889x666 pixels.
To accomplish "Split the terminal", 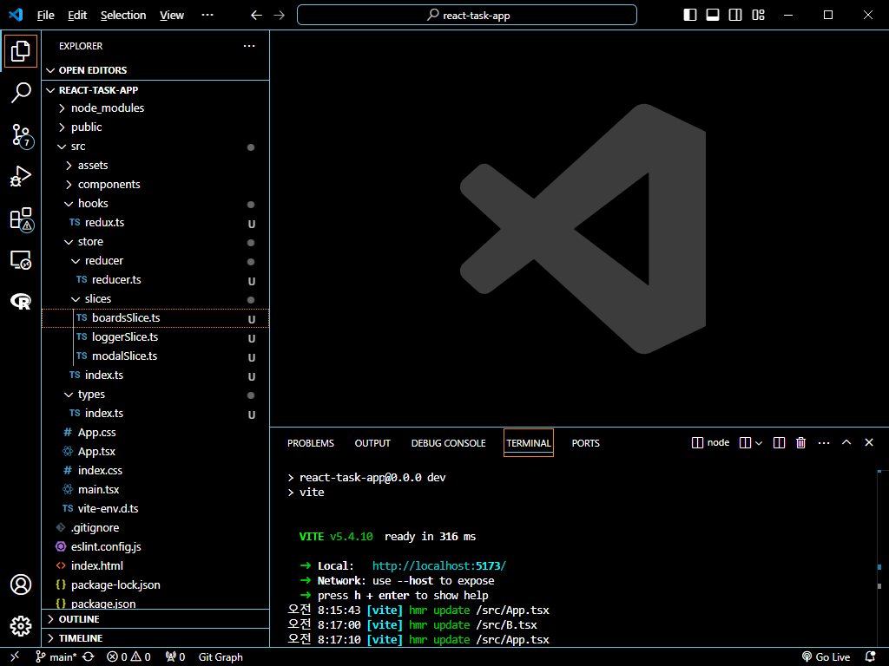I will (779, 443).
